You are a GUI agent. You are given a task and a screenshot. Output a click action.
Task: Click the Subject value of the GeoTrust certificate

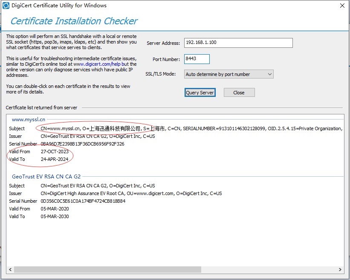click(x=98, y=186)
